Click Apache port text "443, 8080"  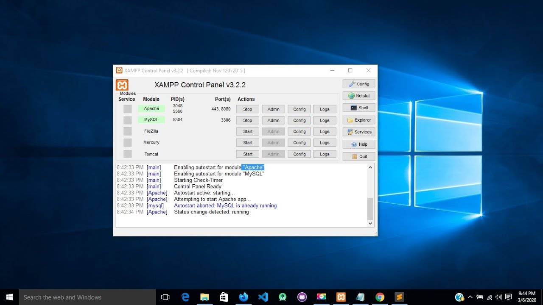221,109
